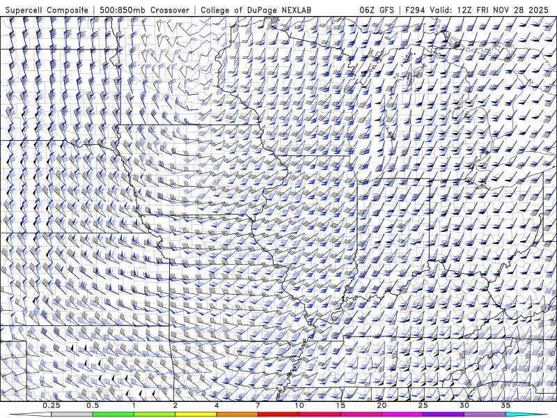Click the '4' legend value
557x418 pixels.
217,405
